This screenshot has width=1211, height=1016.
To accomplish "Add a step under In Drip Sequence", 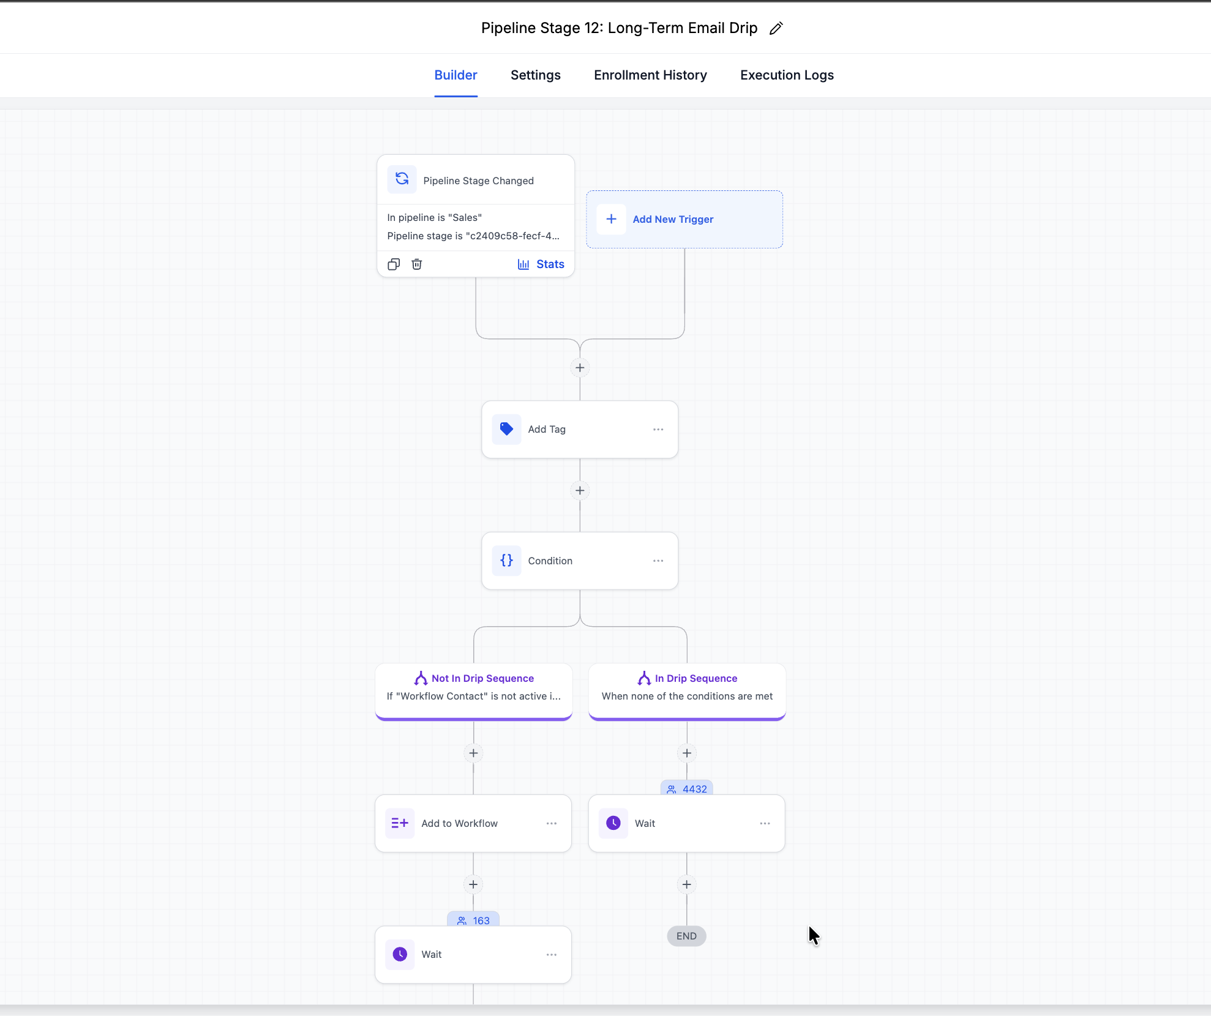I will coord(687,753).
